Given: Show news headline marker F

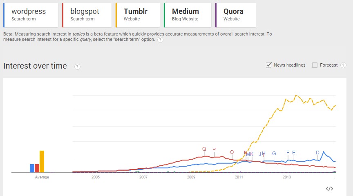Looking at the screenshot, I should click(288, 153).
